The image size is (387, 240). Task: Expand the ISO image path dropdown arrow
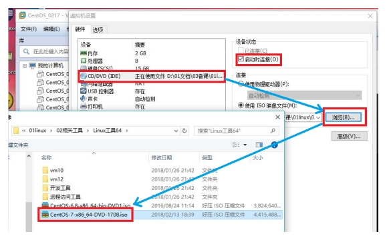(318, 117)
